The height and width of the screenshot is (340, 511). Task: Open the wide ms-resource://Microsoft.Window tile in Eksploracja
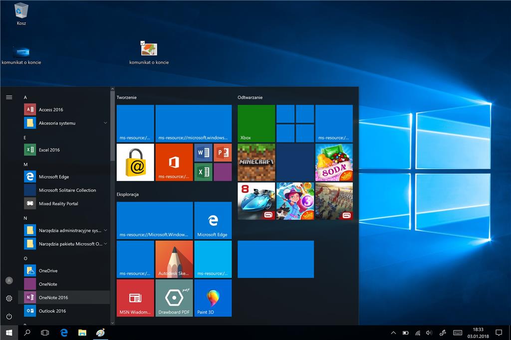[x=155, y=220]
